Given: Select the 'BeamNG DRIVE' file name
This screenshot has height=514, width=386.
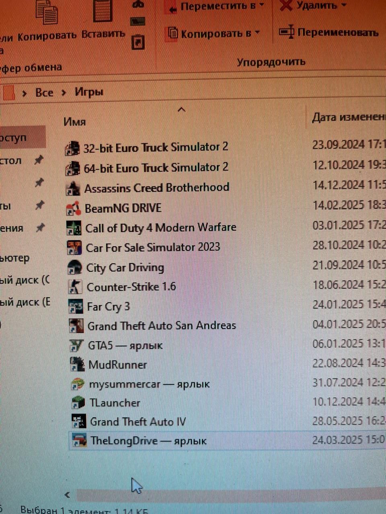Looking at the screenshot, I should [x=123, y=208].
